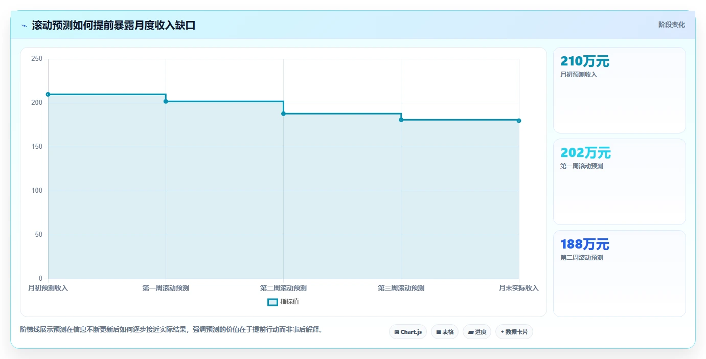This screenshot has height=359, width=706.
Task: Click the lightning icon beside the title
Action: click(x=24, y=26)
